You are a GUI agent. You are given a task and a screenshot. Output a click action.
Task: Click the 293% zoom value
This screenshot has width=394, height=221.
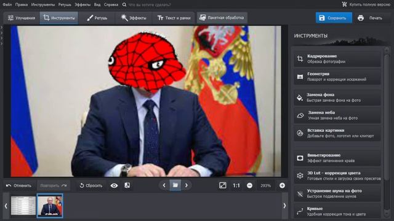tap(265, 185)
